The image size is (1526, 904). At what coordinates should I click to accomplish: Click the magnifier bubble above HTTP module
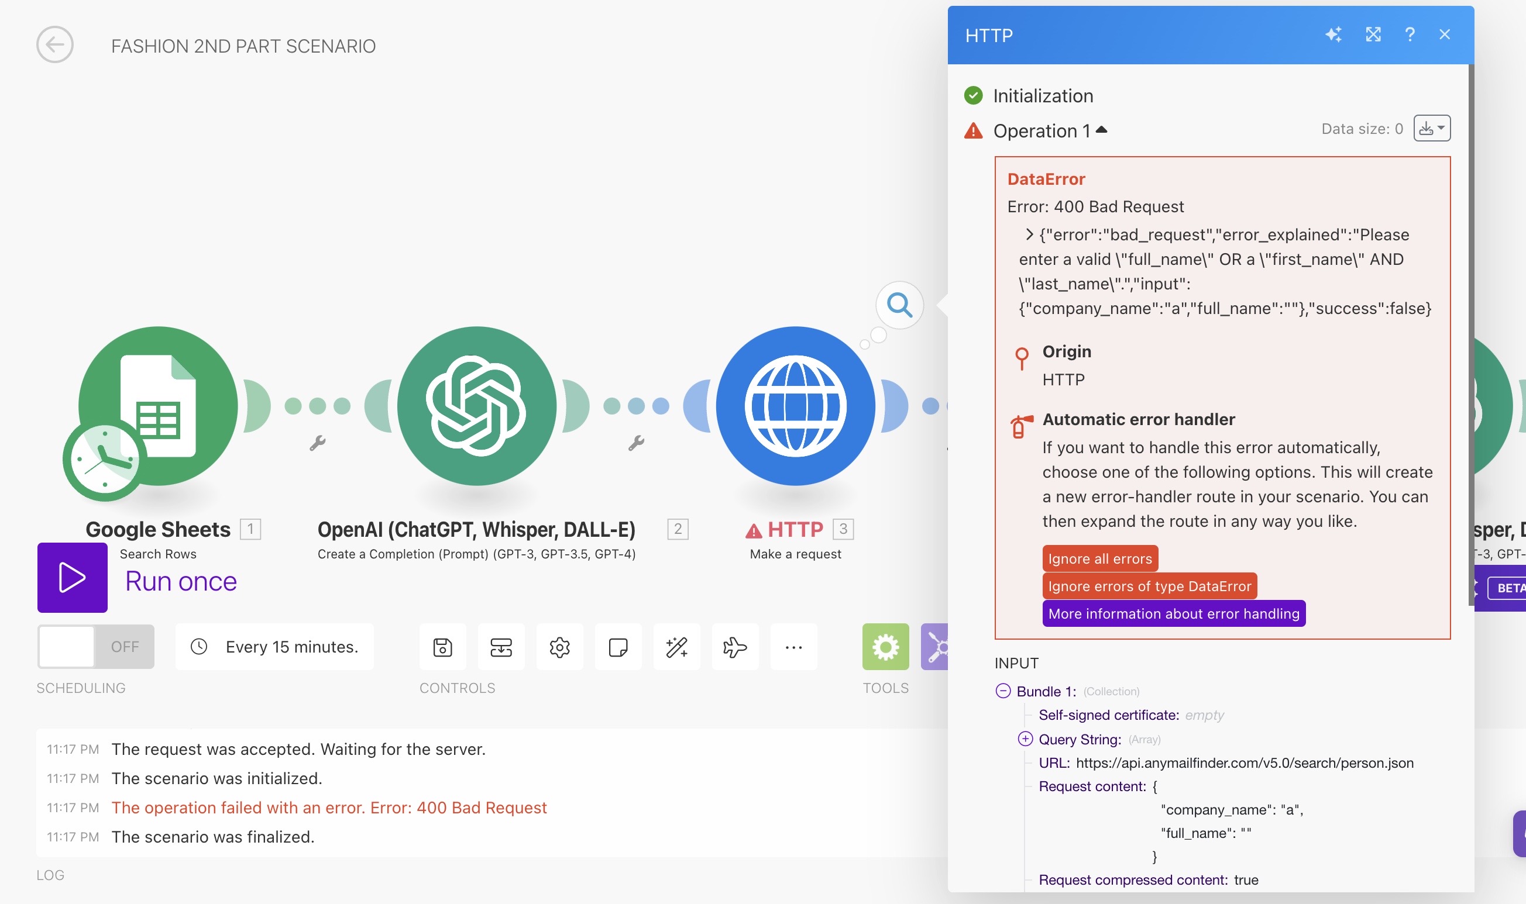(x=899, y=305)
